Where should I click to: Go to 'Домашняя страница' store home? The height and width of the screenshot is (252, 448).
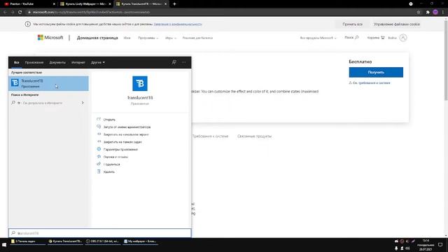pyautogui.click(x=97, y=38)
